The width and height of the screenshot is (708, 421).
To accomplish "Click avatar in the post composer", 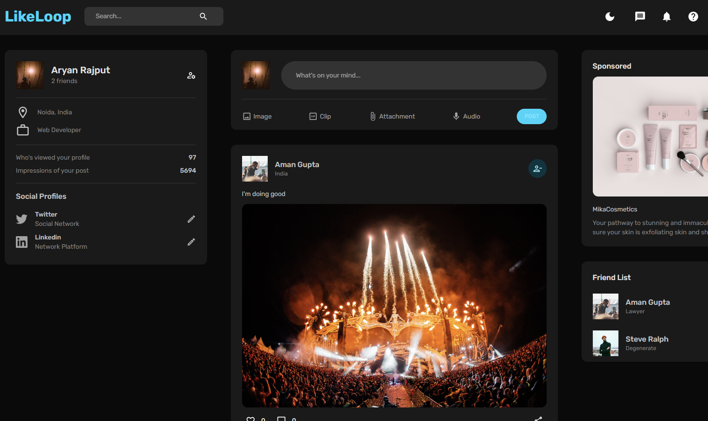I will tap(256, 75).
